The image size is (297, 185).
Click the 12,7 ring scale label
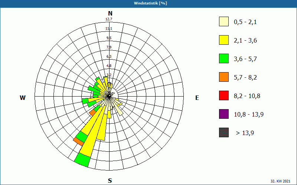pos(109,19)
